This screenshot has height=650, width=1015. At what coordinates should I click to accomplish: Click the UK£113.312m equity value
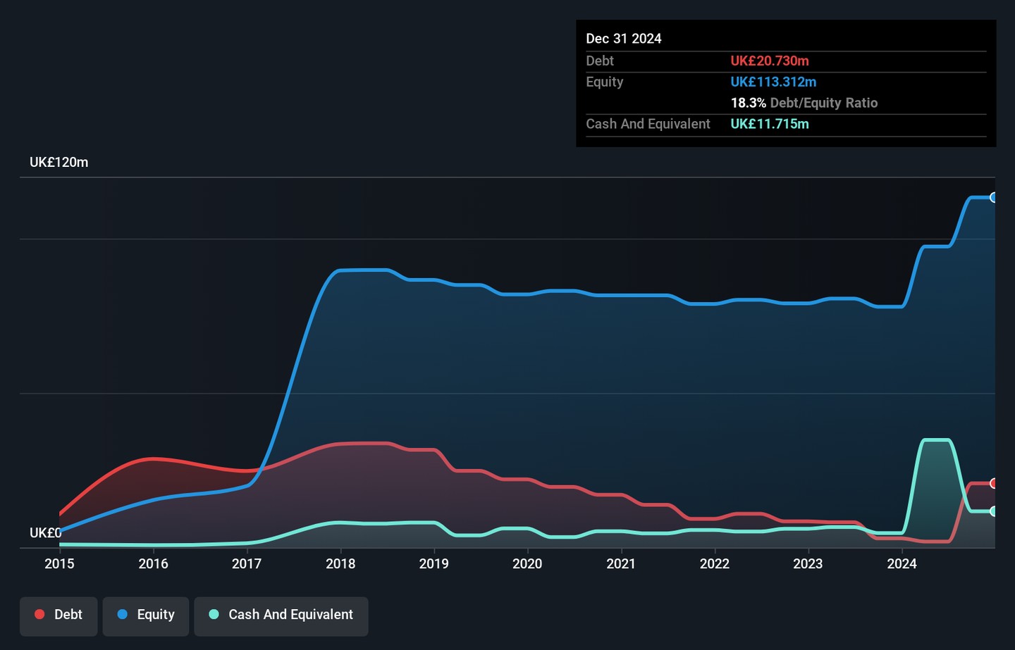coord(773,82)
